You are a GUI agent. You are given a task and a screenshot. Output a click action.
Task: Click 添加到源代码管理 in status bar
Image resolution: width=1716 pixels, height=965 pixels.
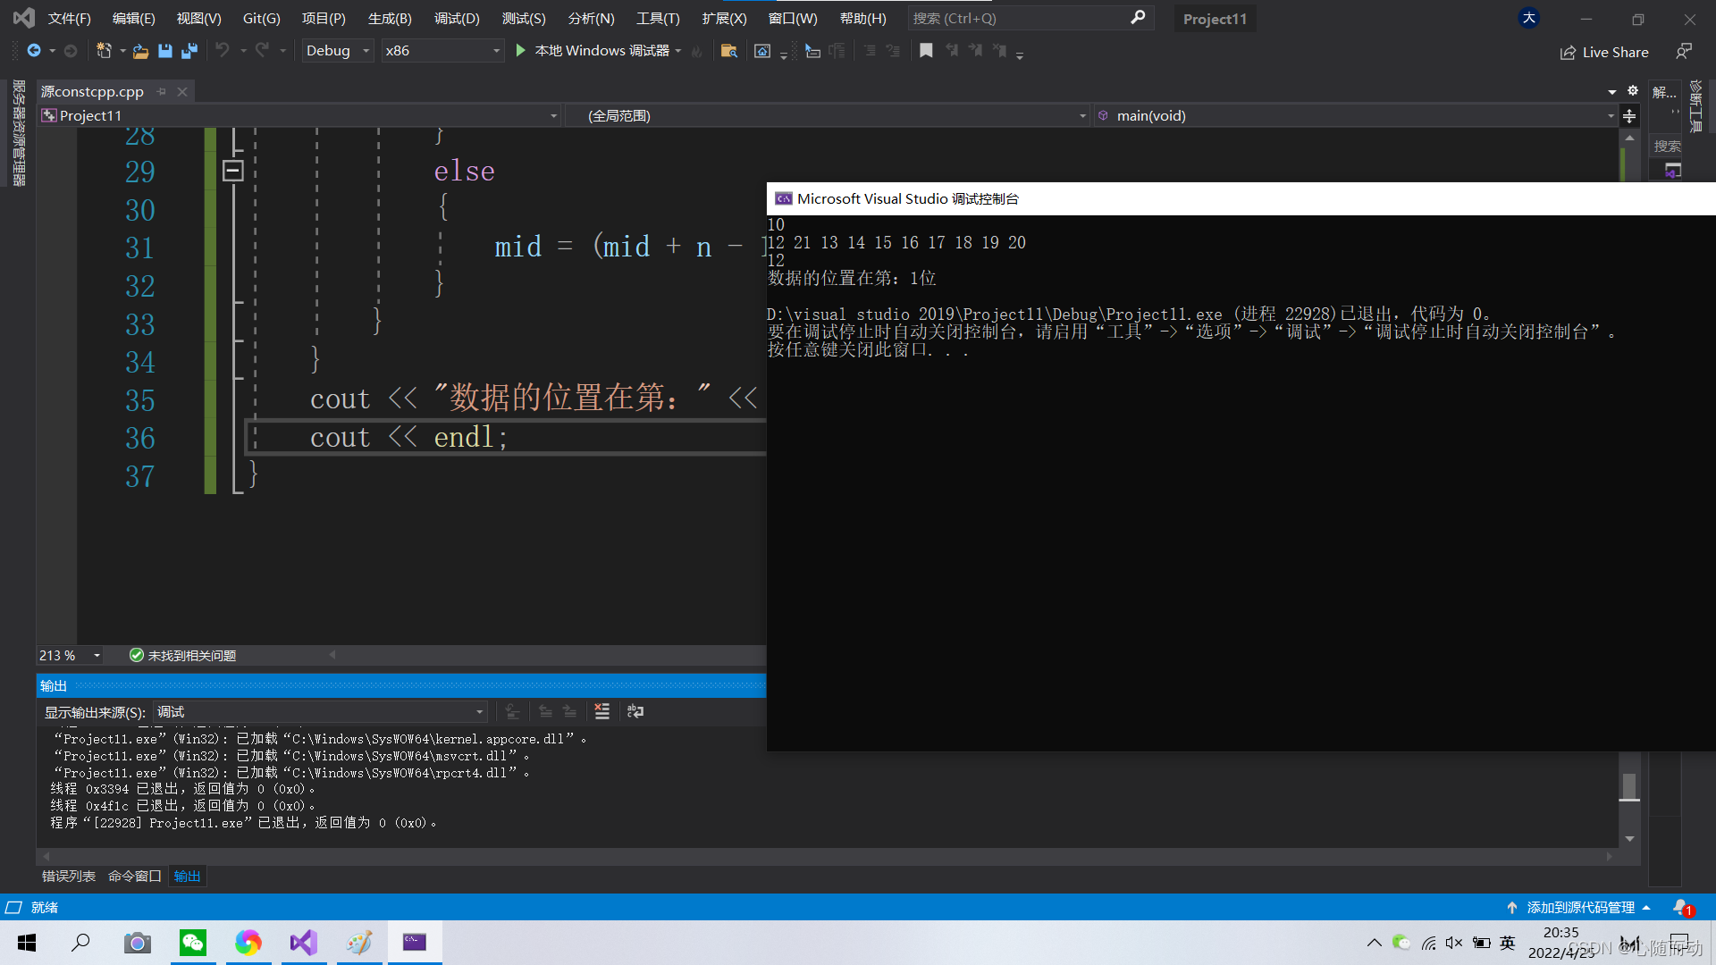click(1580, 907)
